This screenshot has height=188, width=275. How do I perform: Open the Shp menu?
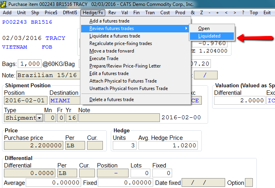click(35, 13)
